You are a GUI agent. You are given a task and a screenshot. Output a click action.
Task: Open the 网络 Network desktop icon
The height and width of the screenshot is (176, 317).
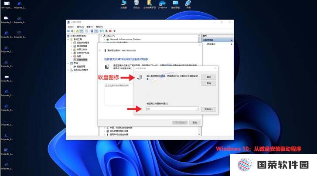[x=188, y=4]
